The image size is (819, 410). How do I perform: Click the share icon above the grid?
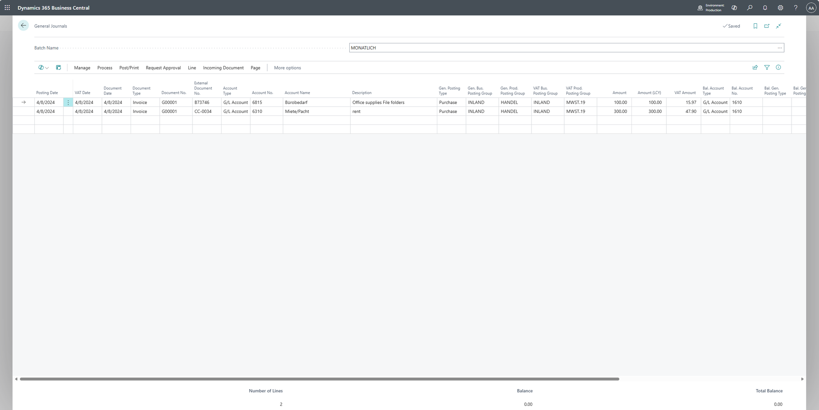point(755,68)
